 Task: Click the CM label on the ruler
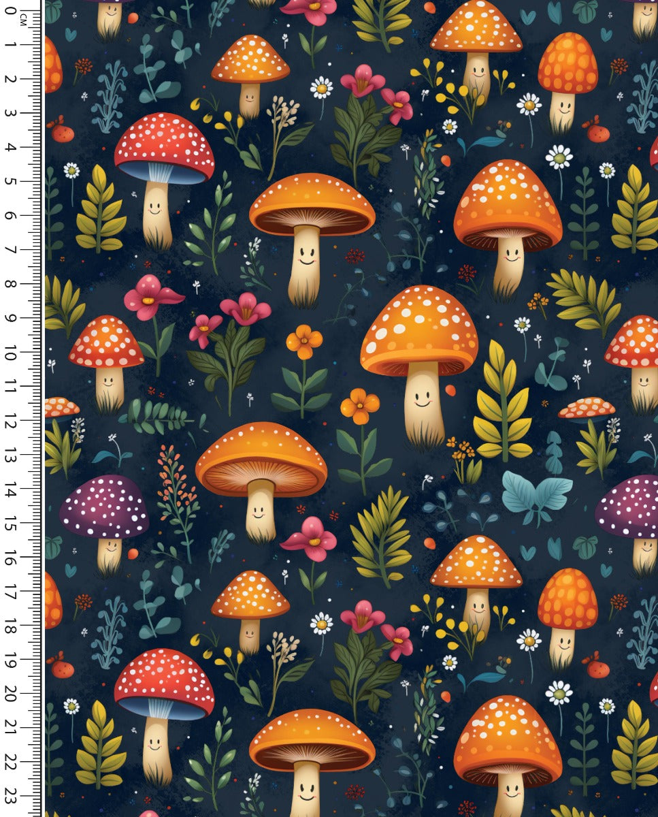click(23, 19)
